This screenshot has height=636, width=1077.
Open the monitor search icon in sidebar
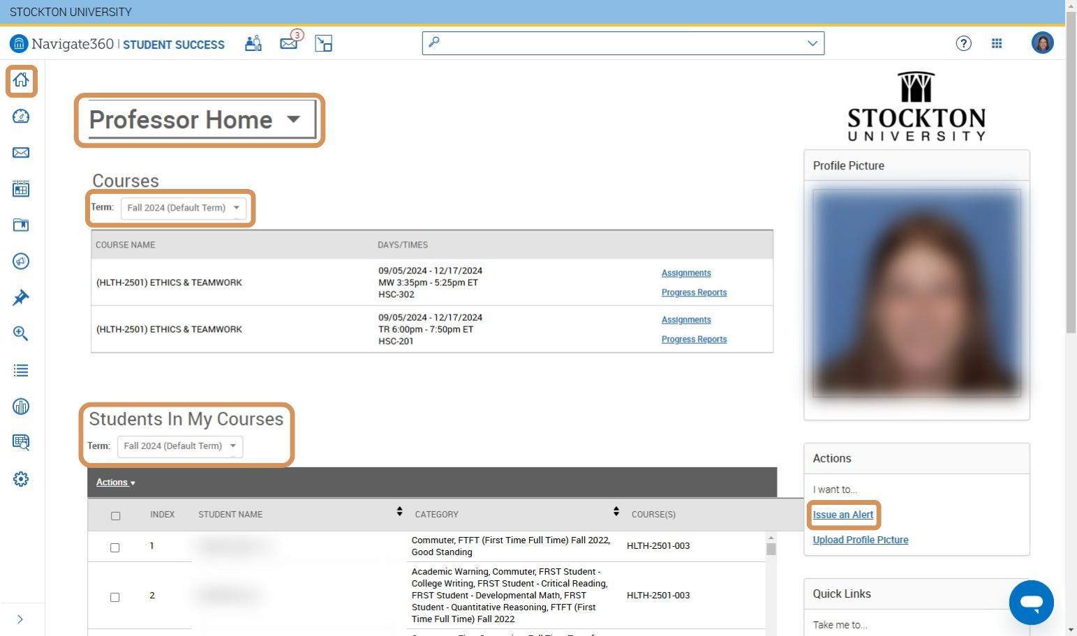click(21, 442)
